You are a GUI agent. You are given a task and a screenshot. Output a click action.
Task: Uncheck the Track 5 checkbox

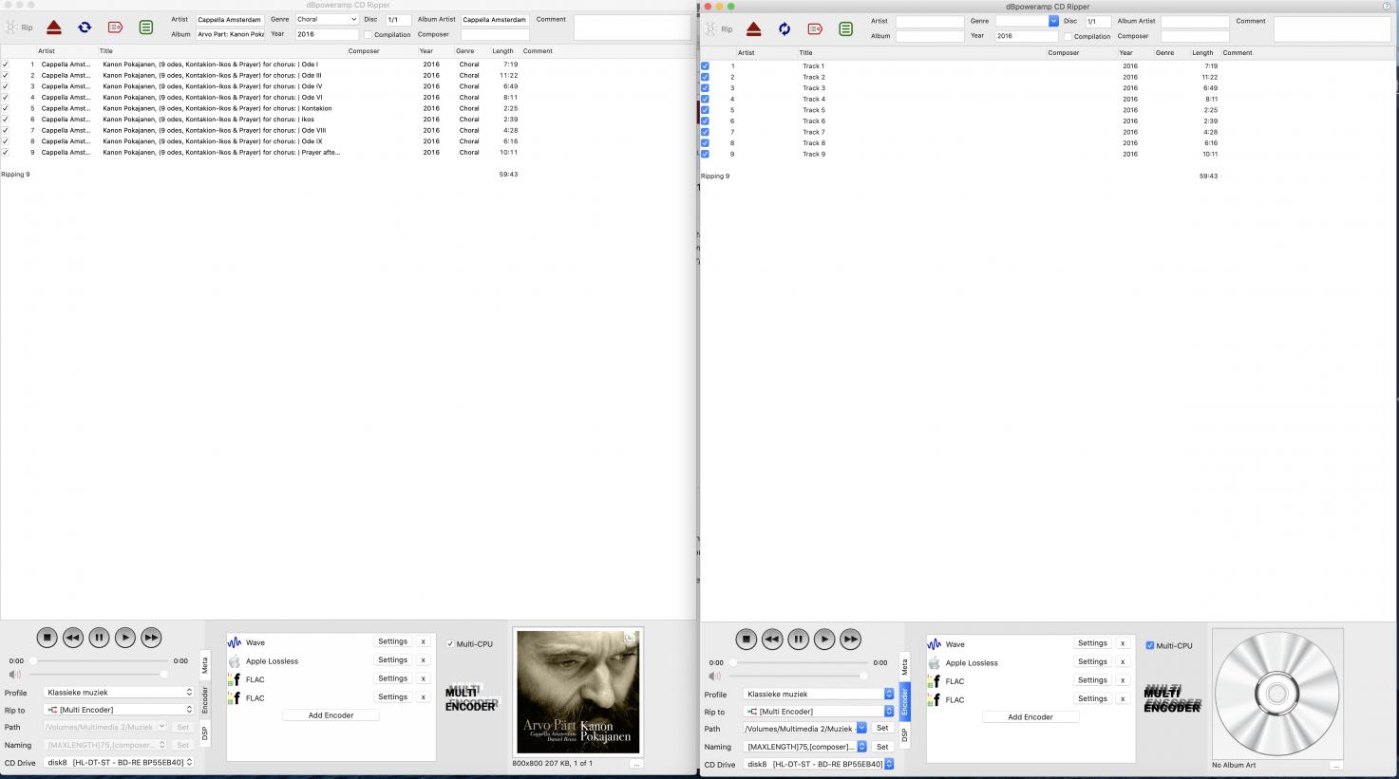coord(705,110)
